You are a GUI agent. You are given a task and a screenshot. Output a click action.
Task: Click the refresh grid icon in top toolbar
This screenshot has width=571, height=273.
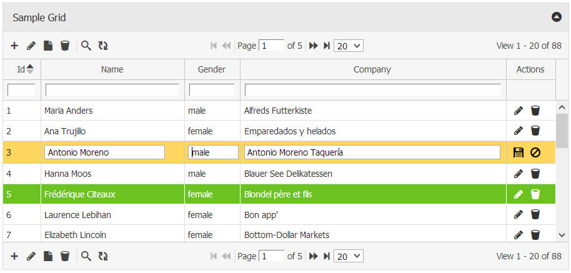103,46
